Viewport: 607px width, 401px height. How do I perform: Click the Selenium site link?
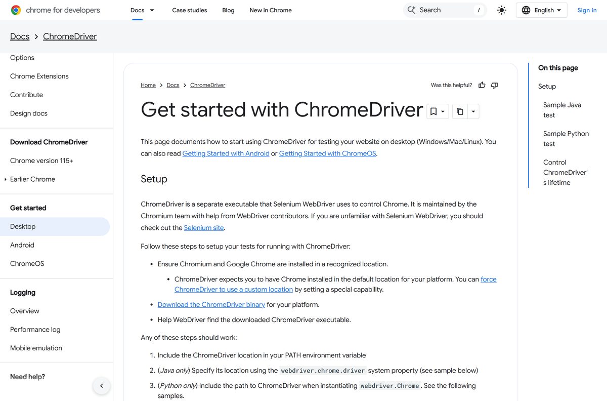click(204, 228)
